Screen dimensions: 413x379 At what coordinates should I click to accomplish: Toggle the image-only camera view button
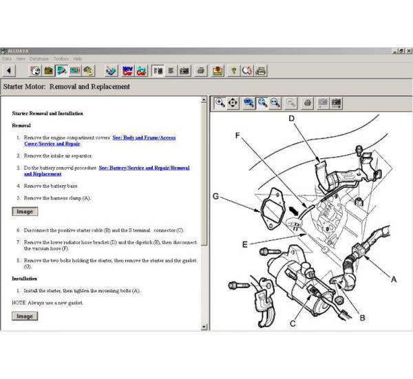[183, 71]
